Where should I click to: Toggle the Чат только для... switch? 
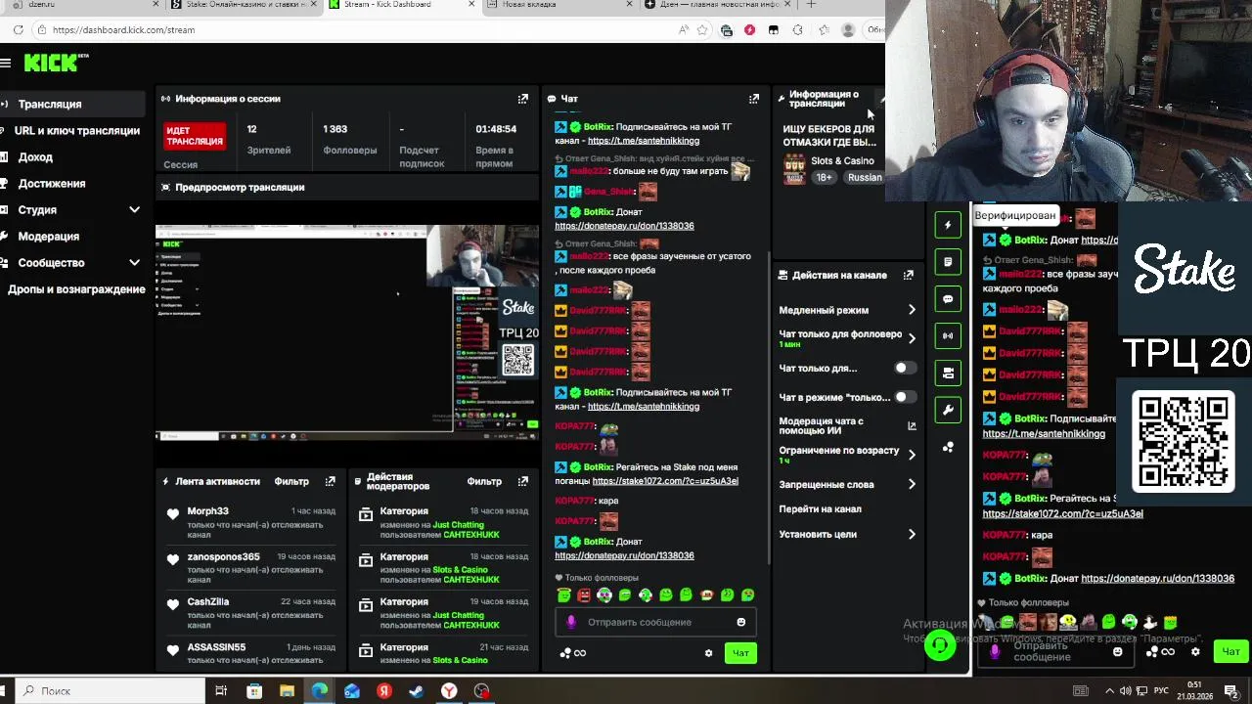[x=905, y=369]
